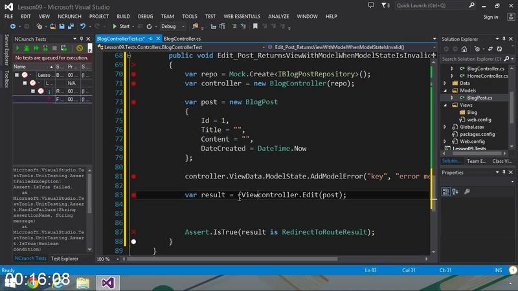Click the bookmark icon in the toolbar
Image resolution: width=518 pixels, height=291 pixels.
(x=255, y=26)
